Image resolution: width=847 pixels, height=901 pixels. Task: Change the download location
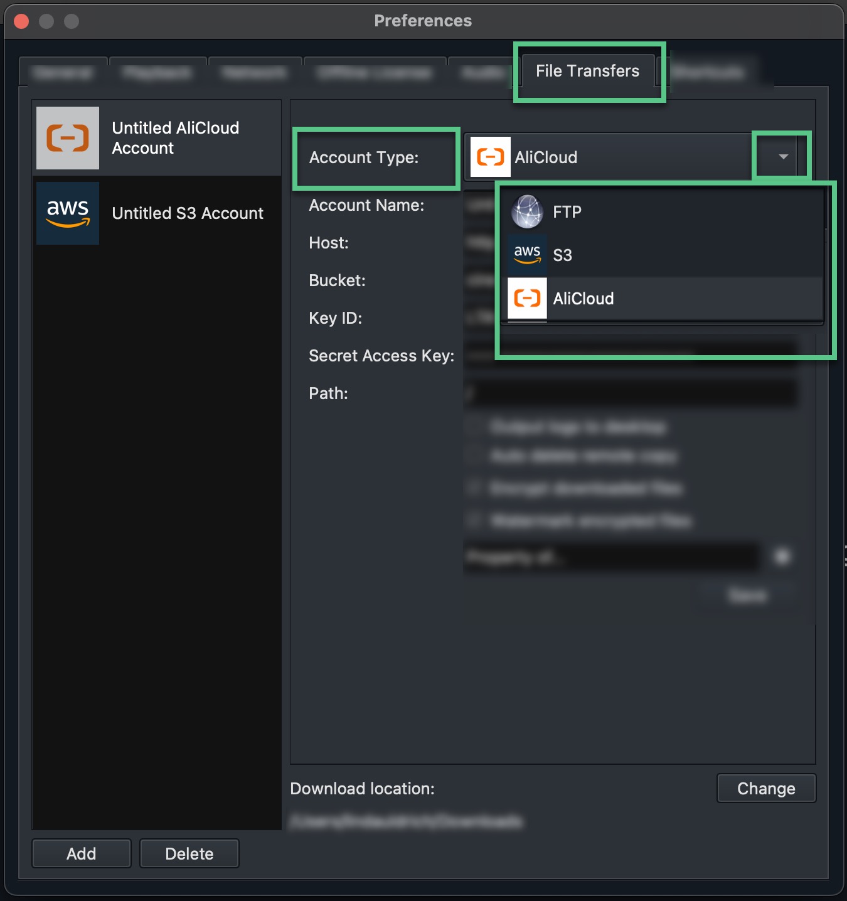coord(766,788)
